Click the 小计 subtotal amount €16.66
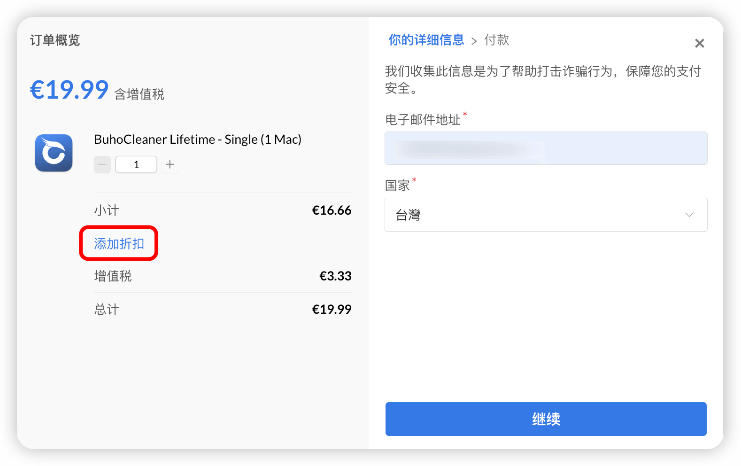 (332, 210)
